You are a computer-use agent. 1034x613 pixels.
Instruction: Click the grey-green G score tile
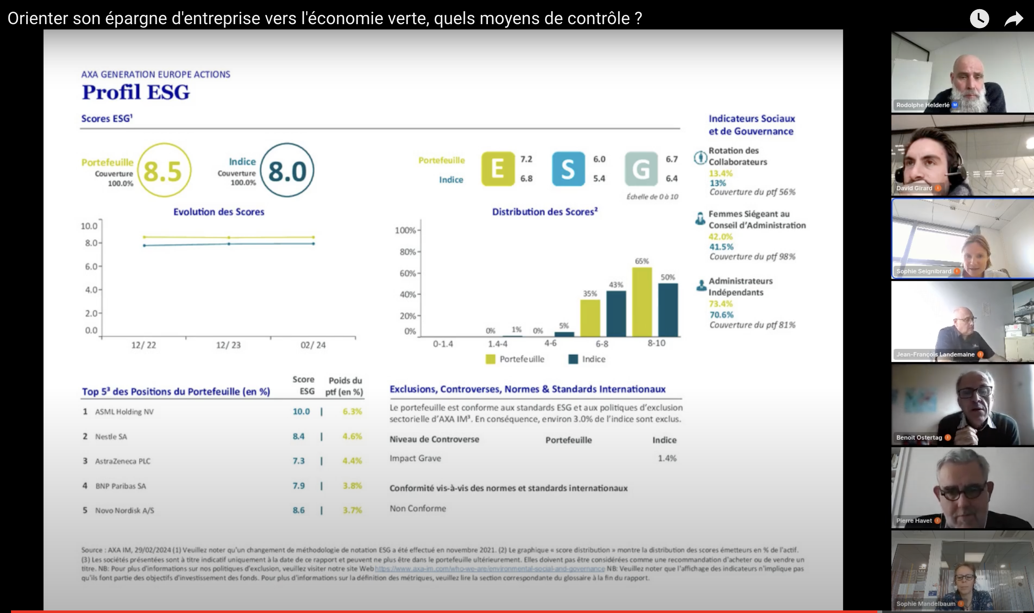point(641,169)
